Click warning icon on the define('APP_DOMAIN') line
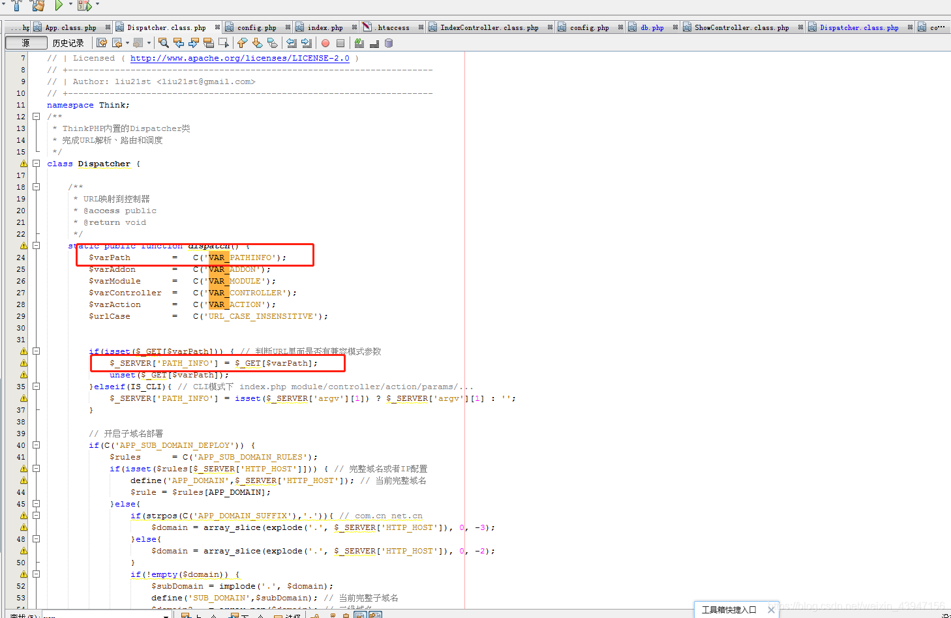The image size is (951, 618). click(x=23, y=480)
